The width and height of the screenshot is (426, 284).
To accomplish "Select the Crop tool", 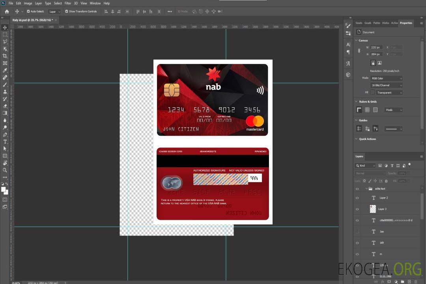I will point(5,56).
